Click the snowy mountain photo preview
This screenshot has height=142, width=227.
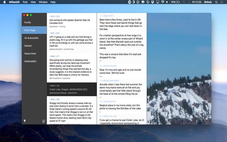(x=179, y=69)
